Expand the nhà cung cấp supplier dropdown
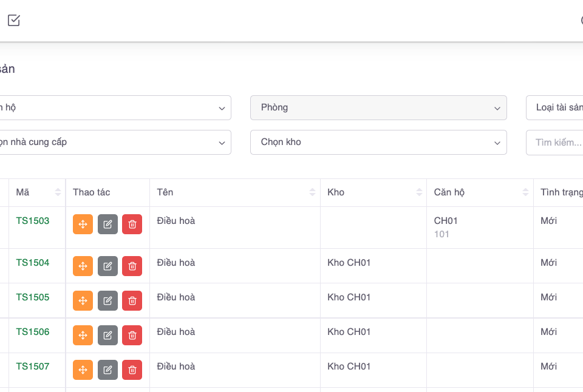This screenshot has width=583, height=392. pos(115,143)
